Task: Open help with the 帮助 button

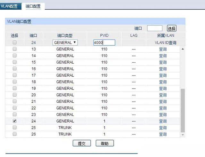Action: point(105,143)
